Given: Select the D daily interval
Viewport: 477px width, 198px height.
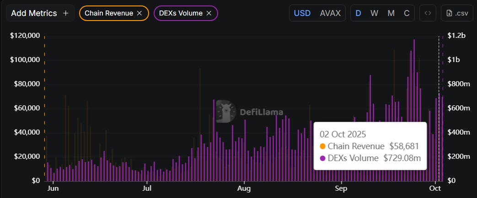Looking at the screenshot, I should pos(358,13).
